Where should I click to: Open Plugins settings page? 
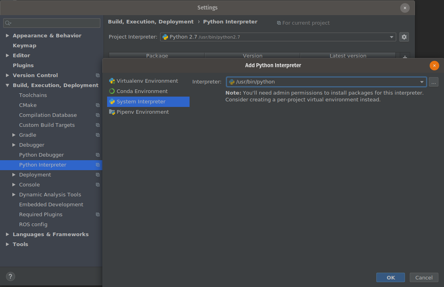click(23, 65)
